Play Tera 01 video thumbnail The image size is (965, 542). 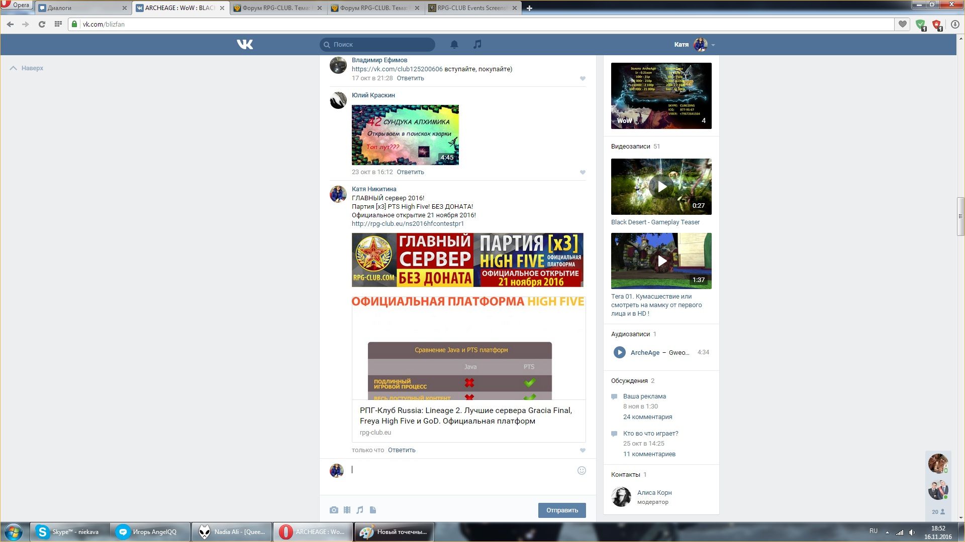(661, 261)
